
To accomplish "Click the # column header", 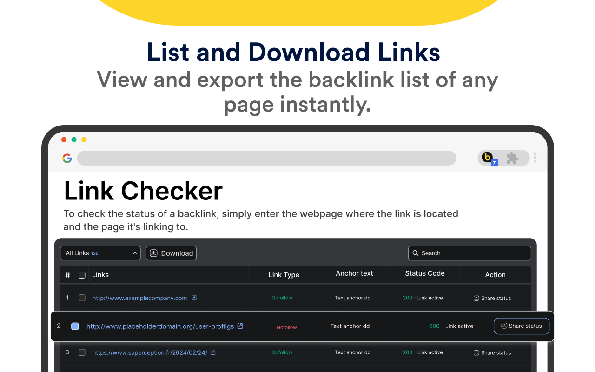I will [67, 275].
